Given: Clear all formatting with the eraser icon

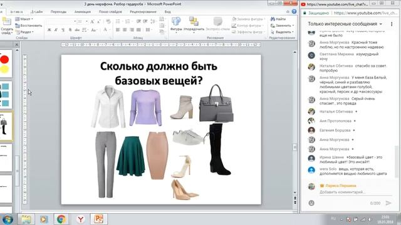Looking at the screenshot, I should (x=108, y=22).
